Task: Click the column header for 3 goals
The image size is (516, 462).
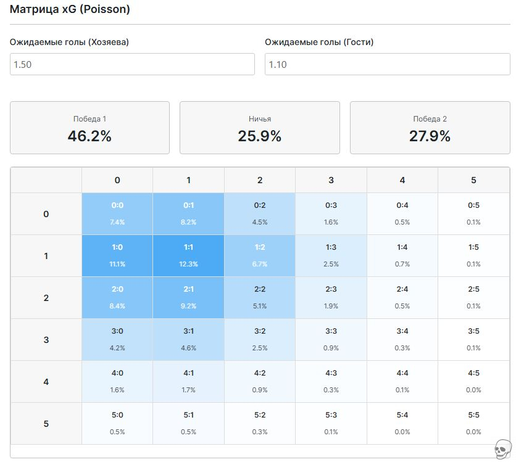Action: 331,180
